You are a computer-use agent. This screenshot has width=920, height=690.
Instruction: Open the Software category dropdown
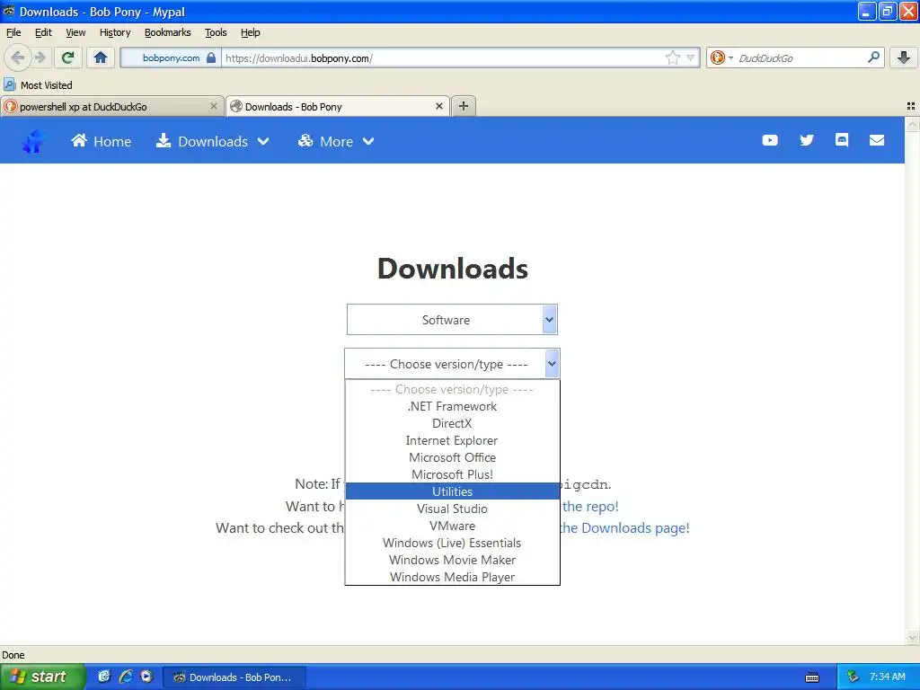click(x=452, y=320)
